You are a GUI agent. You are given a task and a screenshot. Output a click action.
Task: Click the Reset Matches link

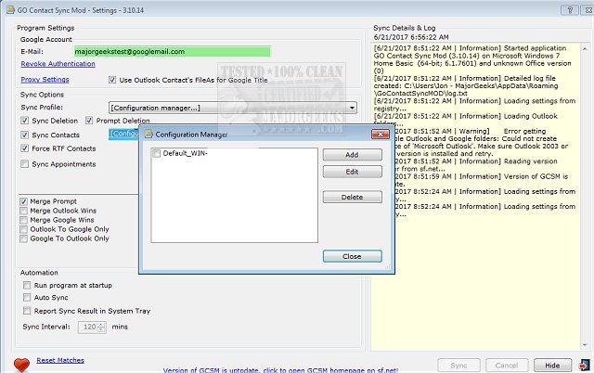60,360
